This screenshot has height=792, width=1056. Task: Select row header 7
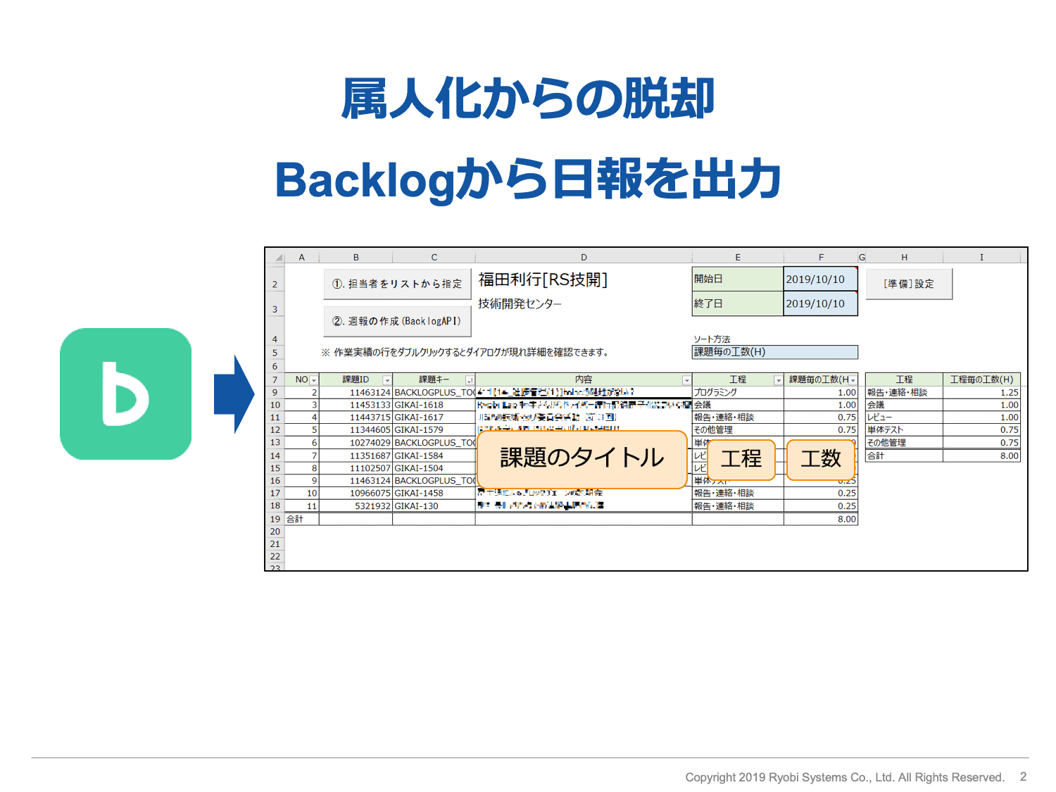(275, 379)
